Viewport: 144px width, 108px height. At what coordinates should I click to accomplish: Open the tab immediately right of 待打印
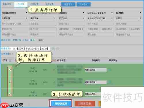point(34,4)
